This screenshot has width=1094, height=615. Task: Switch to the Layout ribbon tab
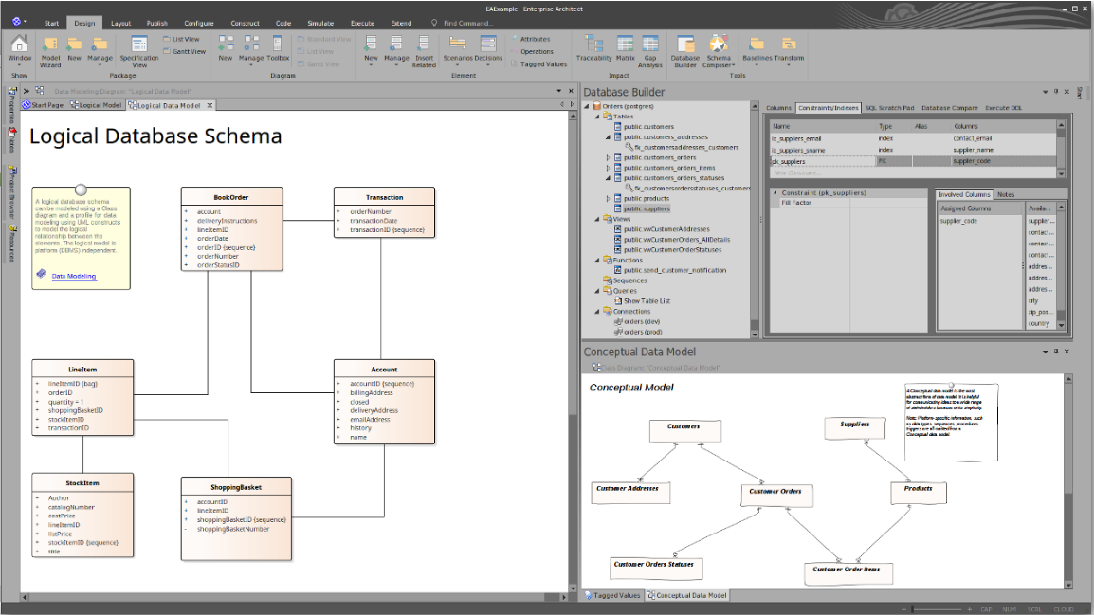click(120, 23)
